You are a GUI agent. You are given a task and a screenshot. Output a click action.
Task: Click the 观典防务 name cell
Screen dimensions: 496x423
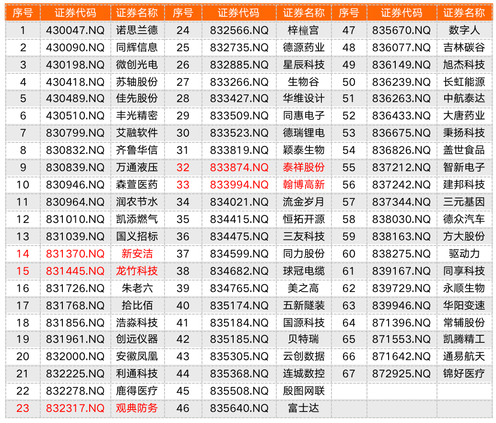(137, 408)
